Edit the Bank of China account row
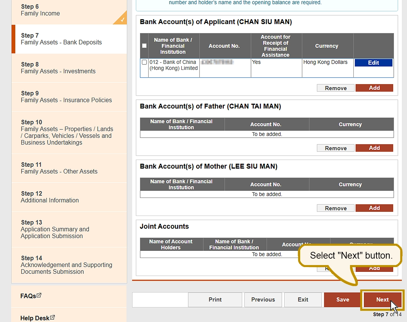 coord(373,63)
